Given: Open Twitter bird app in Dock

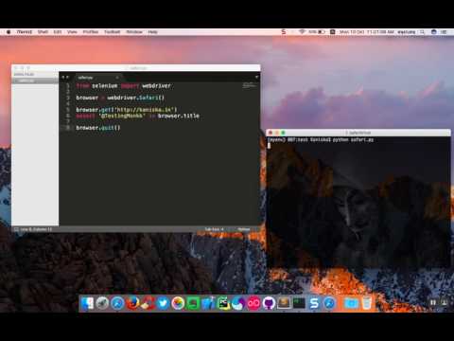Looking at the screenshot, I should [163, 303].
